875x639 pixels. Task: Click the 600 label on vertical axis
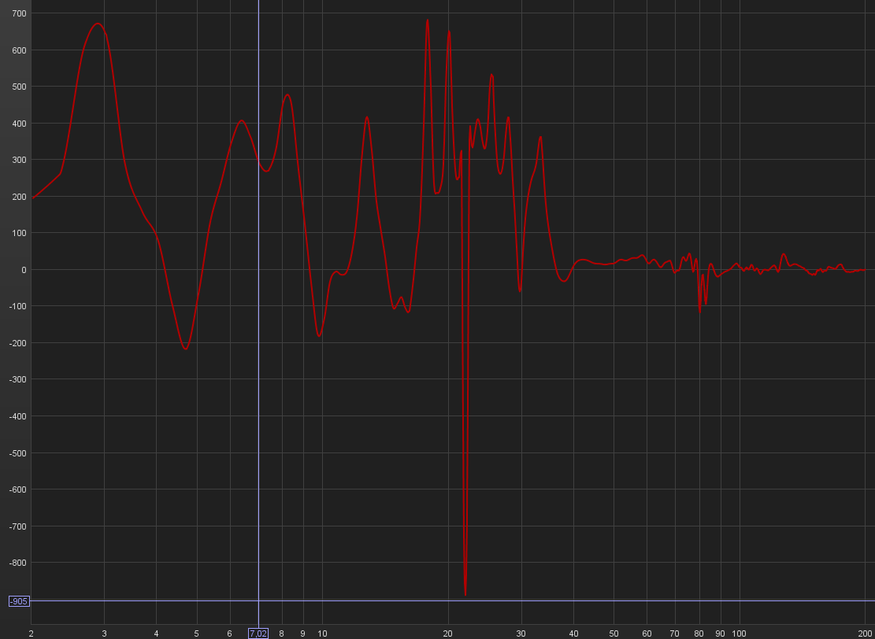pos(18,50)
